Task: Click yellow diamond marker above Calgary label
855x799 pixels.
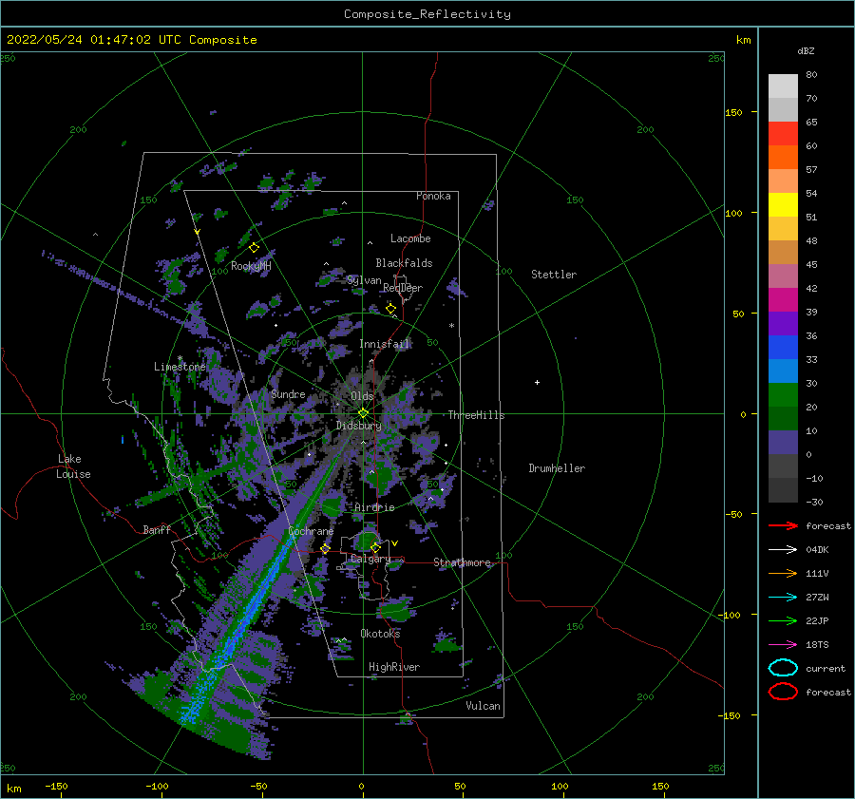Action: [375, 547]
